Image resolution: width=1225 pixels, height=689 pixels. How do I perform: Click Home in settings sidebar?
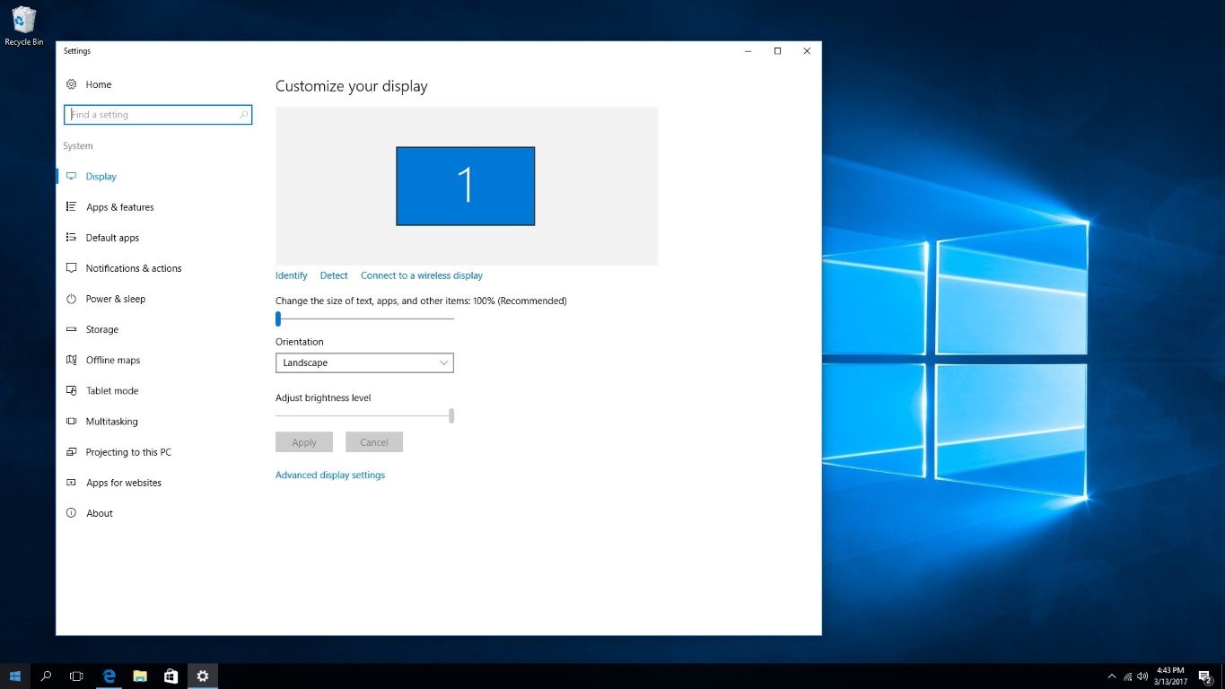pos(98,84)
